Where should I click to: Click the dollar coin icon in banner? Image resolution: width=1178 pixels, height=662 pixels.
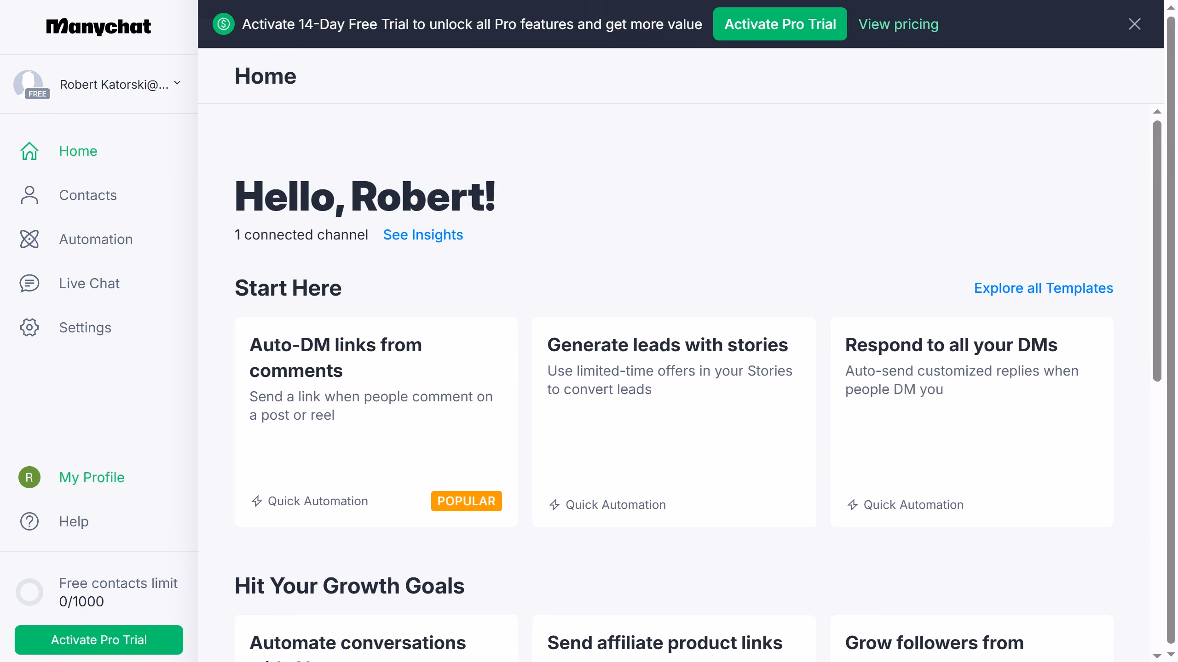224,24
